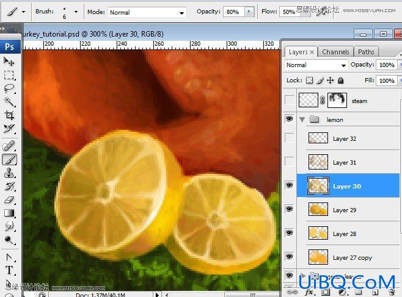Select Layer 28 by name
This screenshot has width=402, height=297.
(345, 234)
